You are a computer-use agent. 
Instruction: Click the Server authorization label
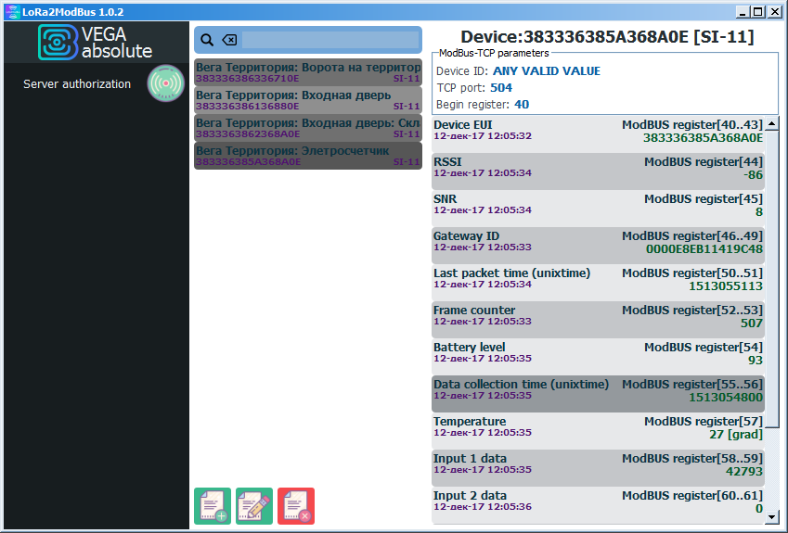coord(77,84)
